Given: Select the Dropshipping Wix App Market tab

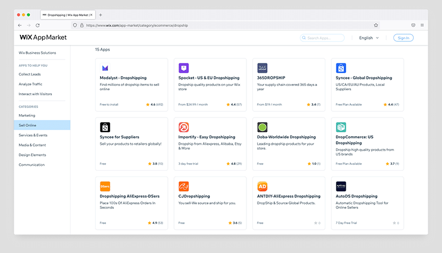Looking at the screenshot, I should coord(68,15).
